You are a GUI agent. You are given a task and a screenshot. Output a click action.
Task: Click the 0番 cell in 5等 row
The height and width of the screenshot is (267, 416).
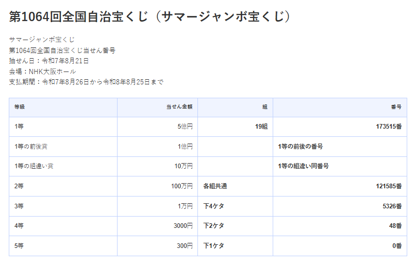[397, 246]
